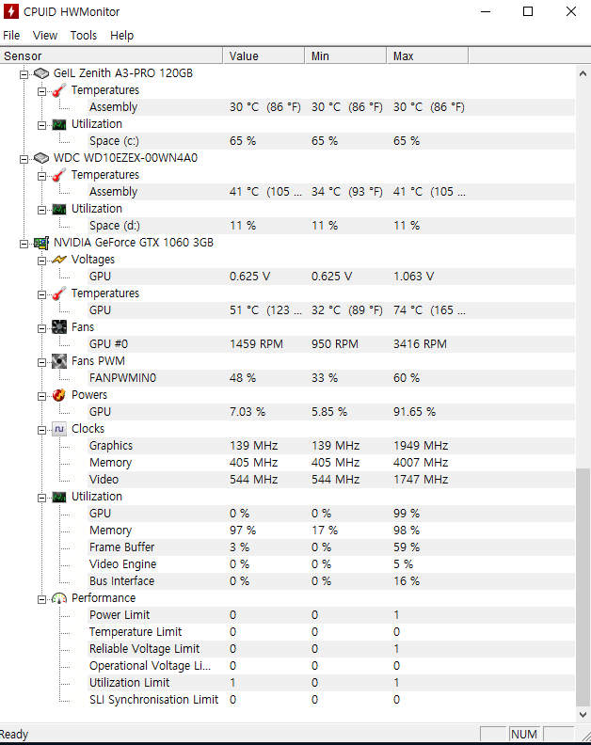Click the vertical scrollbar thumb
The width and height of the screenshot is (591, 745).
pyautogui.click(x=583, y=583)
